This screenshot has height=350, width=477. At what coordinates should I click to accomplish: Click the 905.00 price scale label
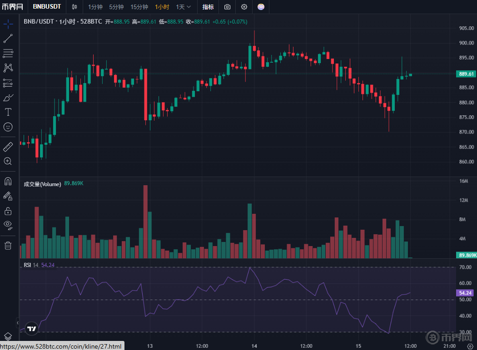pos(467,28)
